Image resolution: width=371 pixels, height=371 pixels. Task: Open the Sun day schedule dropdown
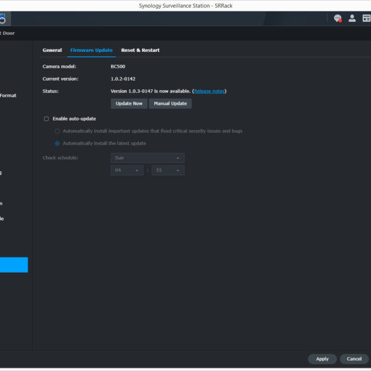(x=147, y=158)
